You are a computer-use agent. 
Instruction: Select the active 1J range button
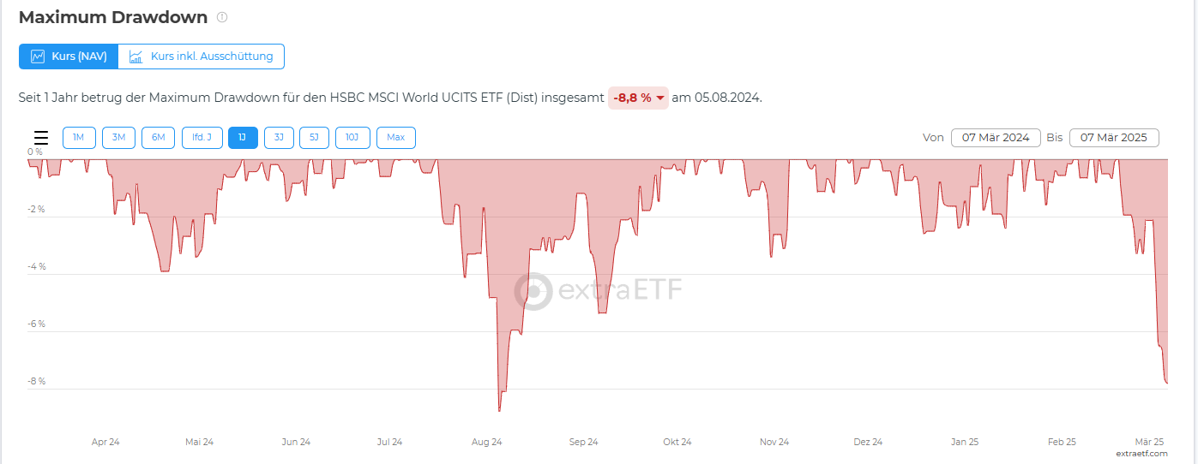point(243,138)
